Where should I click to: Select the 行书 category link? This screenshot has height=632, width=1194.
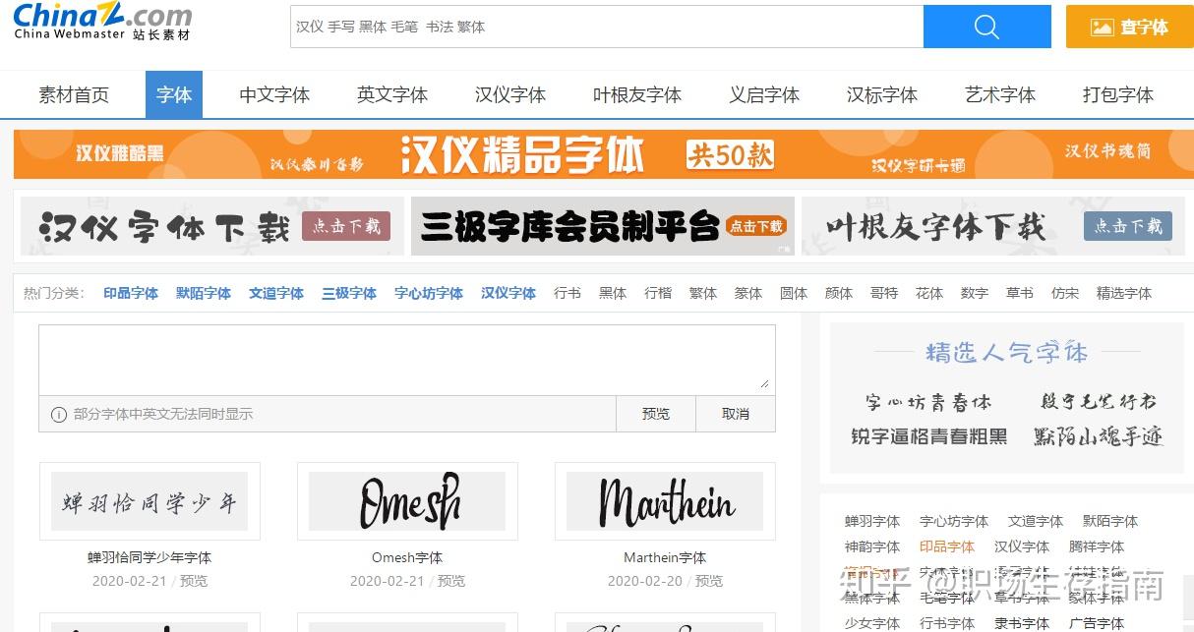(x=567, y=293)
